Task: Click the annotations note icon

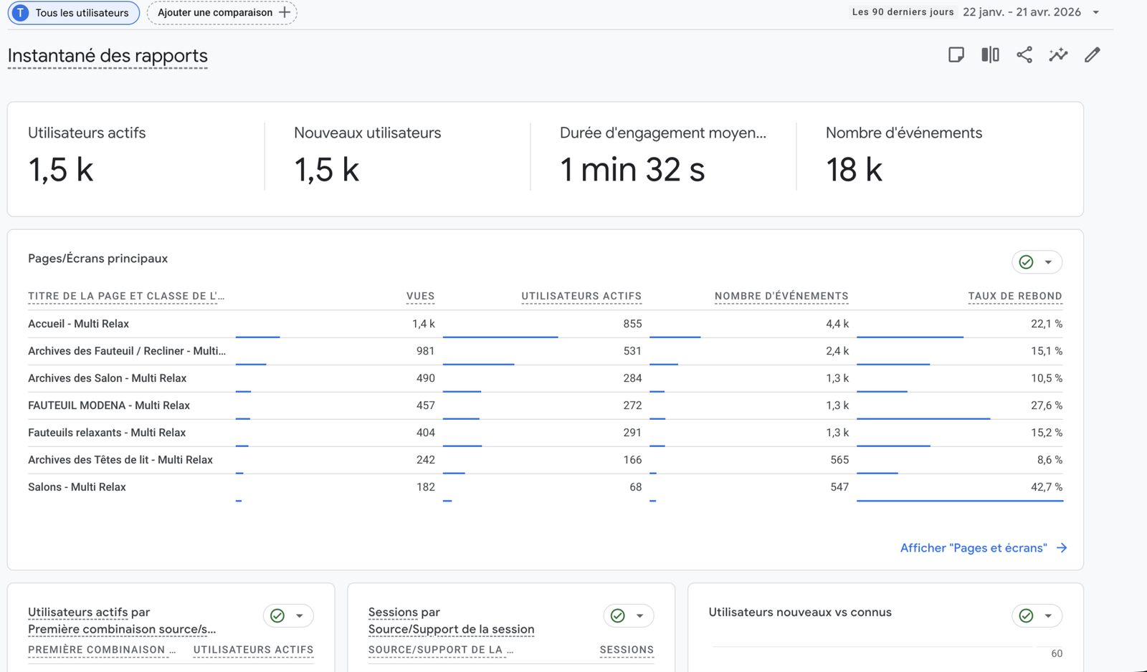Action: 956,55
